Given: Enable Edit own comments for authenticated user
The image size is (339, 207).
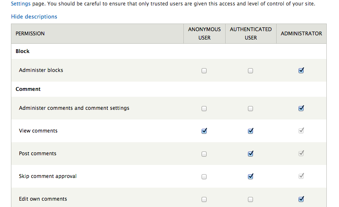Looking at the screenshot, I should (x=250, y=199).
